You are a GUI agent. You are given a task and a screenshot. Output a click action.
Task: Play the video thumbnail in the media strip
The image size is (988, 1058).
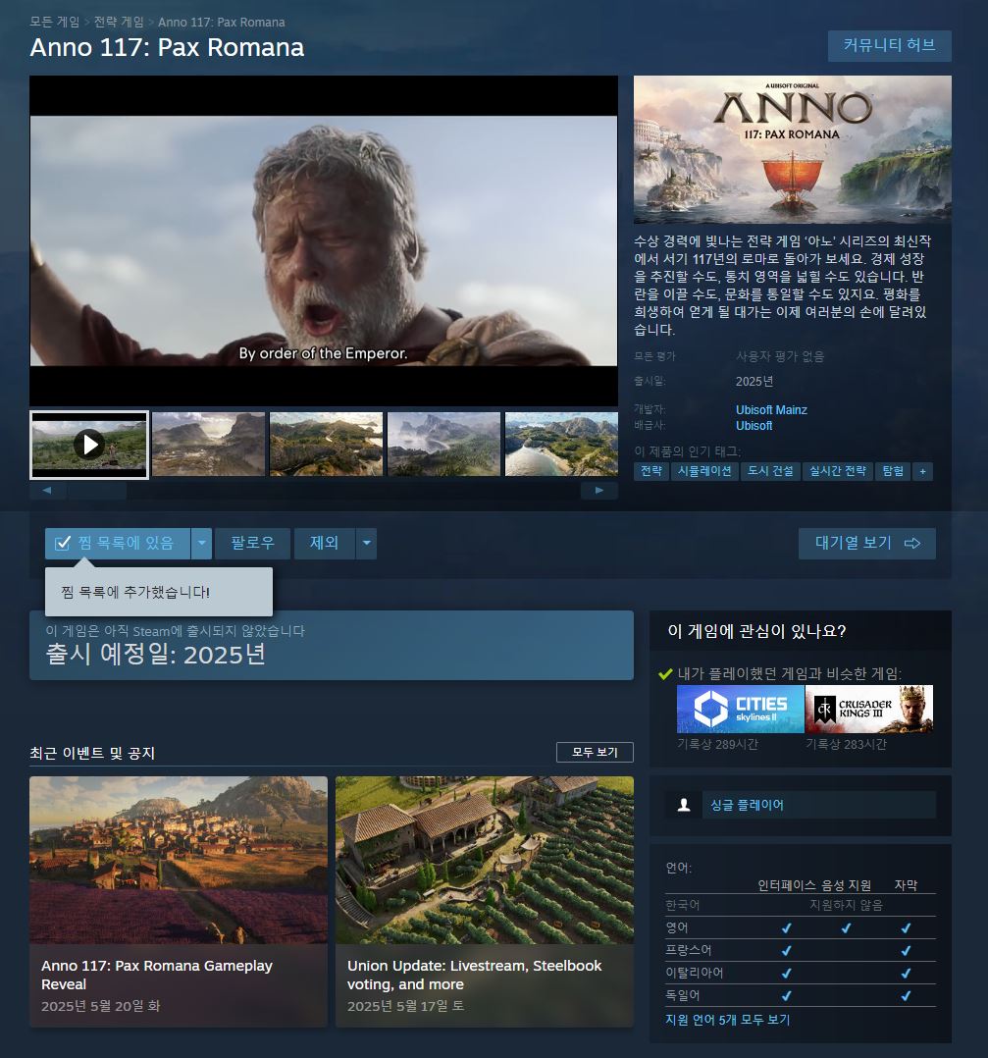pos(89,445)
